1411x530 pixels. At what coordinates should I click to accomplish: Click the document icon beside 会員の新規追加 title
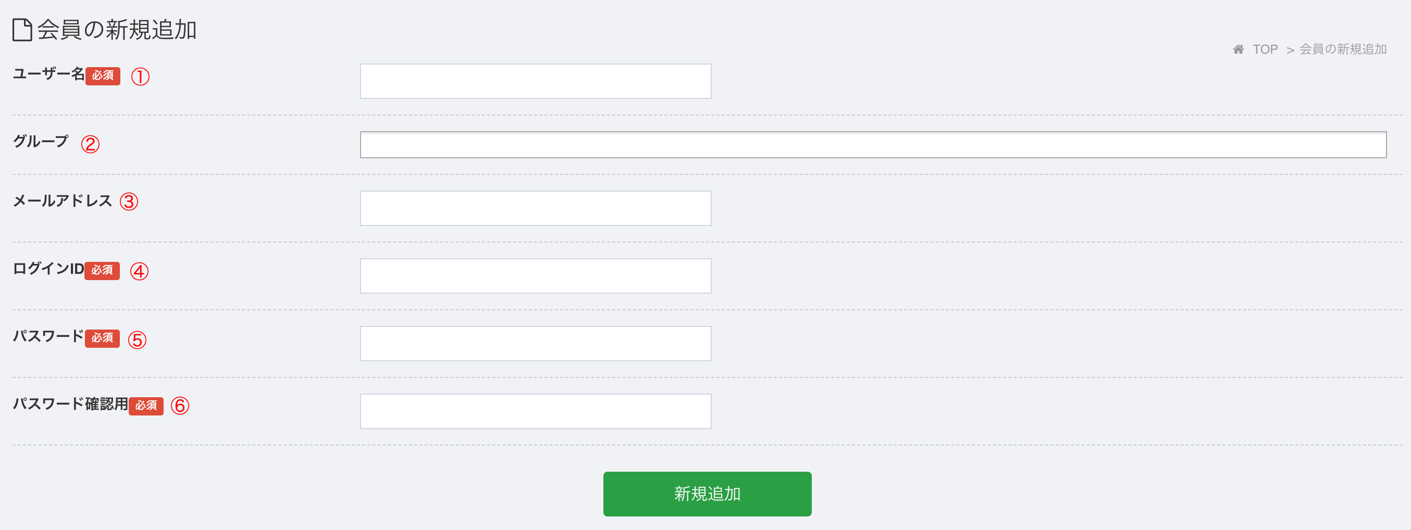[22, 30]
